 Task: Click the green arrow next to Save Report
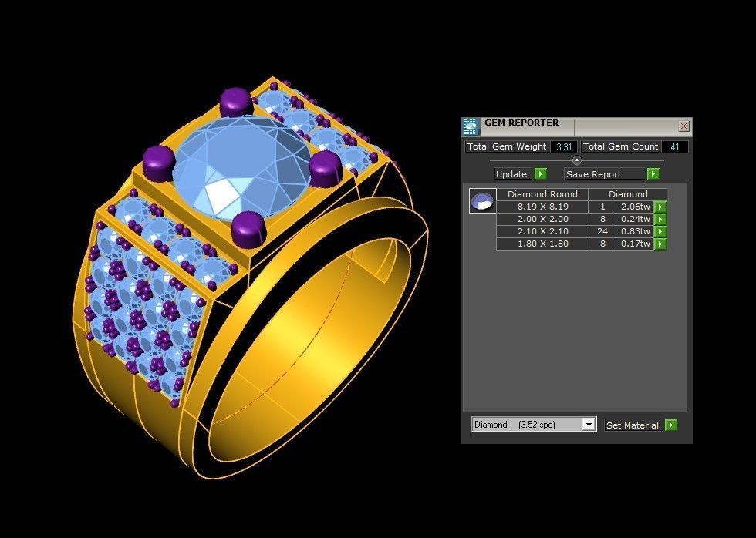653,174
